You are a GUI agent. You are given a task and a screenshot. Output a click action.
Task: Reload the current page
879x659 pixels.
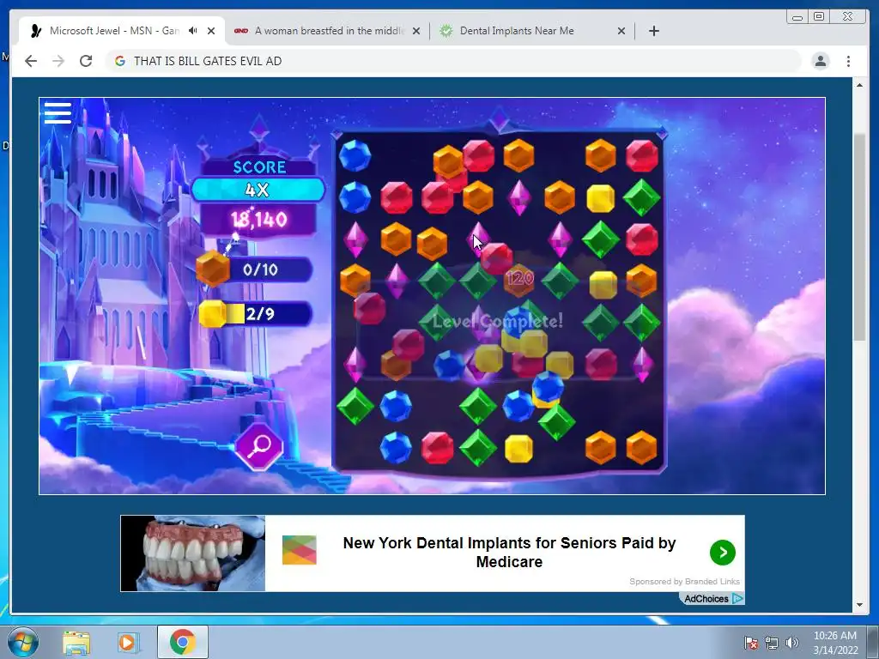click(86, 61)
